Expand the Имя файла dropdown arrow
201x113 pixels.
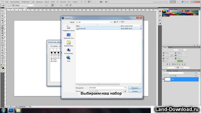[x=125, y=88]
